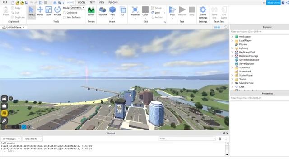289x163 pixels.
Task: Save the file with the floppy icon
Action: [x=27, y=3]
